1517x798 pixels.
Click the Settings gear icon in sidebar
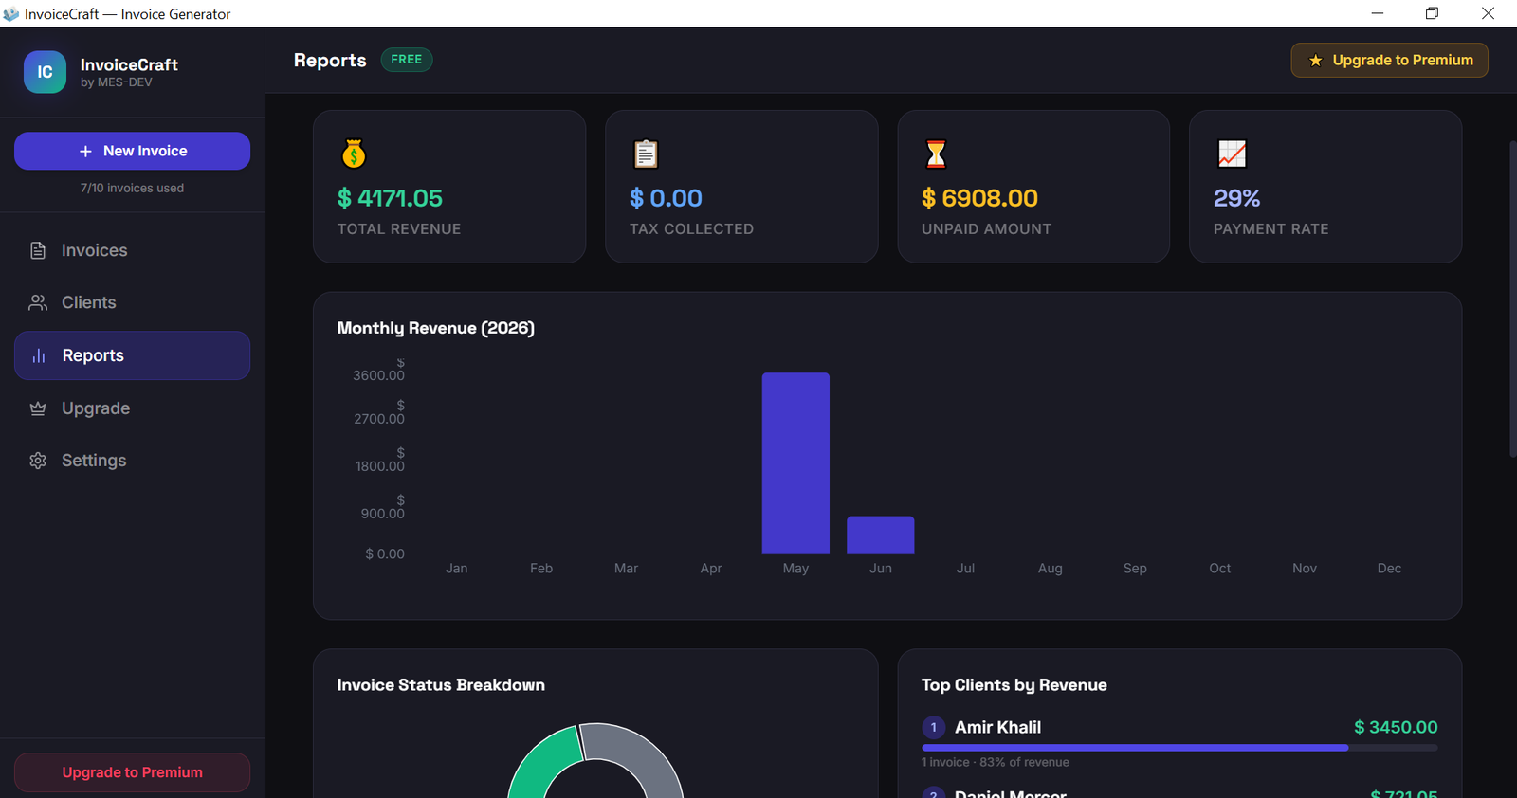click(38, 461)
